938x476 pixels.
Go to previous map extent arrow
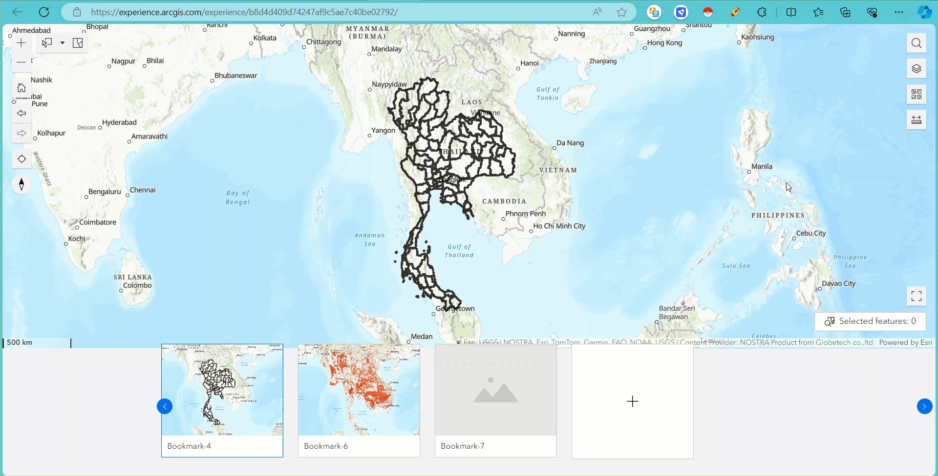pos(21,113)
